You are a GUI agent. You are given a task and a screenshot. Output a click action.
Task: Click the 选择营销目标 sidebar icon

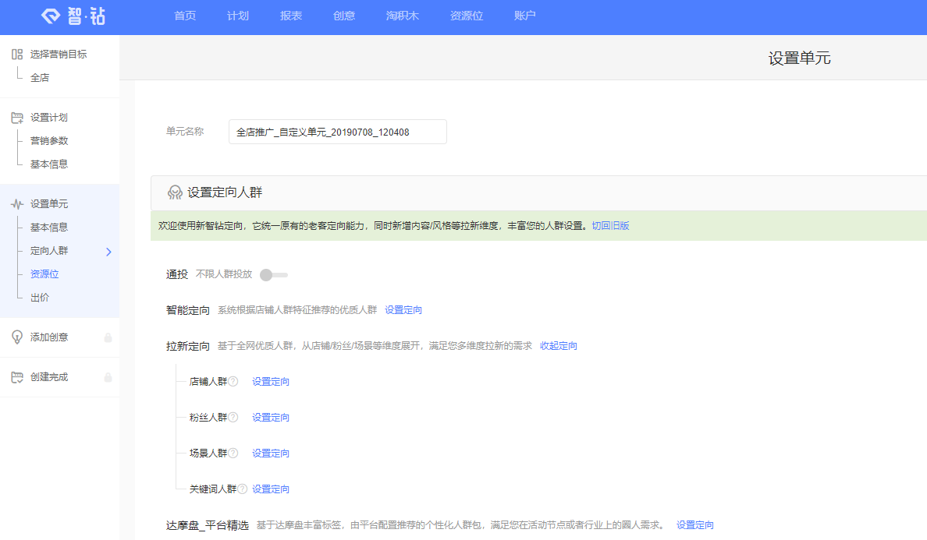[x=17, y=55]
